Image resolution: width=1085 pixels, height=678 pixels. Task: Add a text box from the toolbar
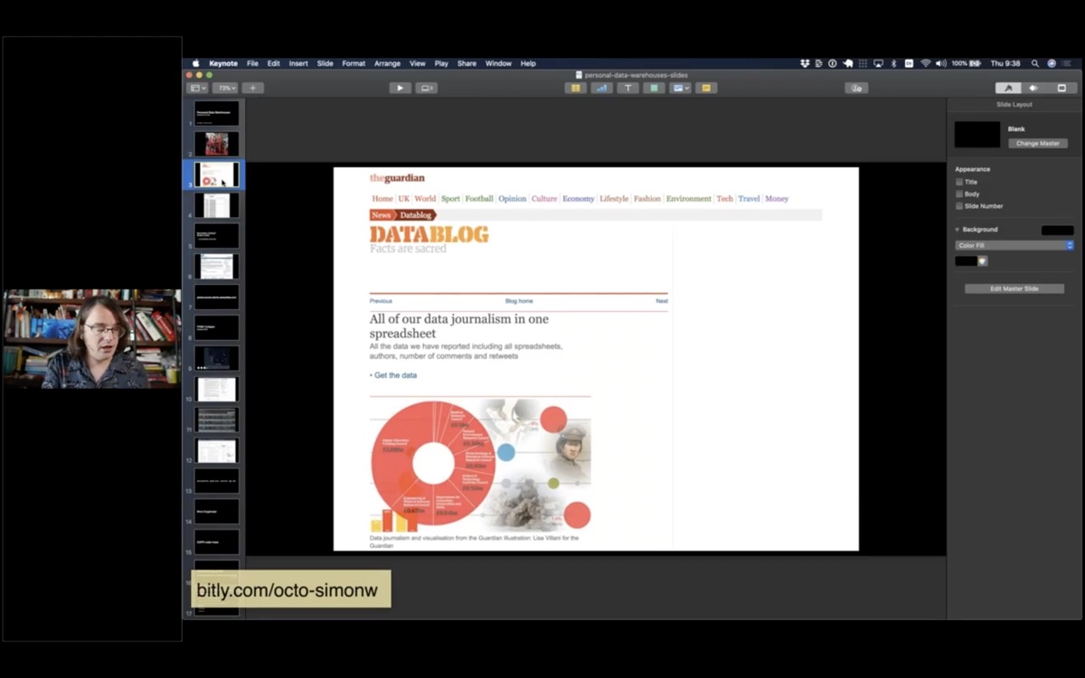[627, 88]
